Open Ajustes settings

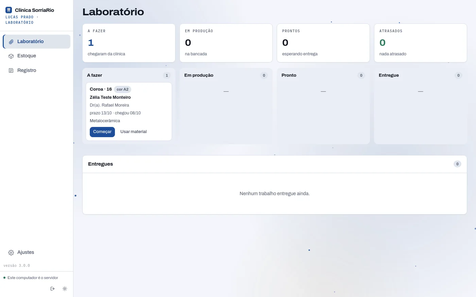point(37,252)
